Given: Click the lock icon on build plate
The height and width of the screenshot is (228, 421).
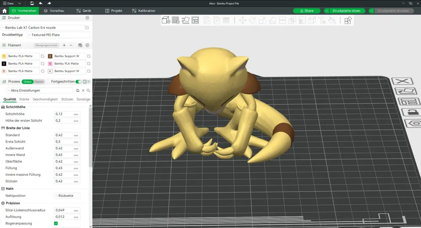Looking at the screenshot, I should [409, 112].
